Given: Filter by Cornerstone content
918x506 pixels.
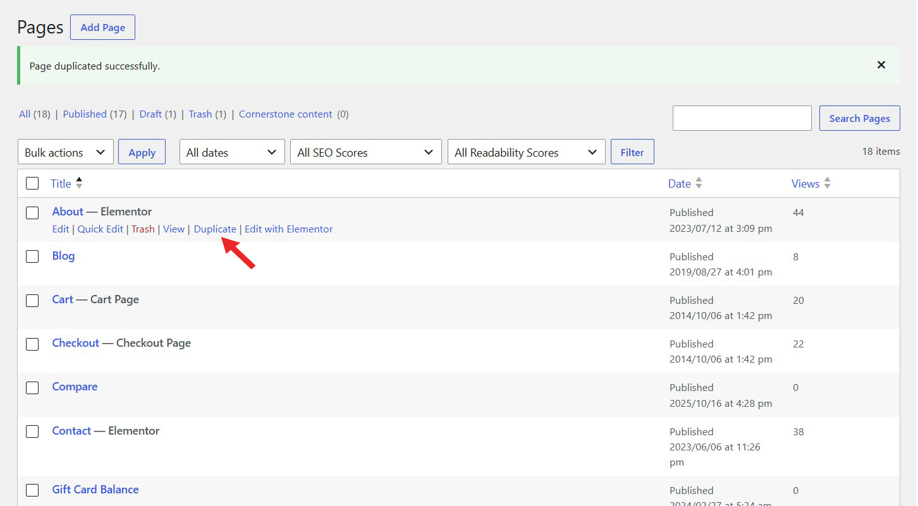Looking at the screenshot, I should (x=286, y=114).
